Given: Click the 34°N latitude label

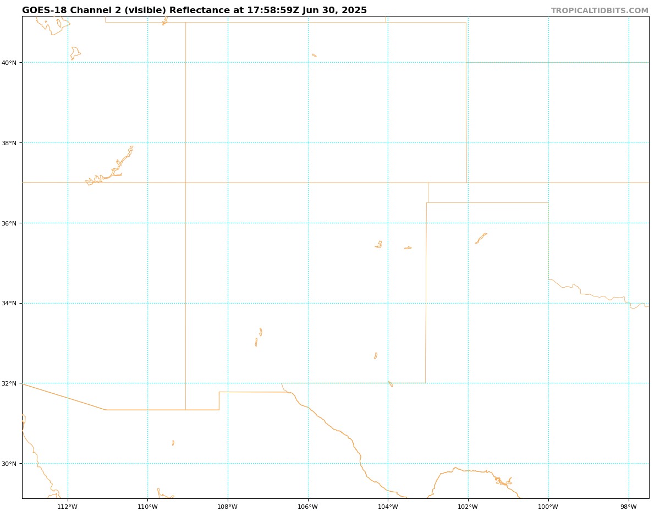Looking at the screenshot, I should pos(9,303).
